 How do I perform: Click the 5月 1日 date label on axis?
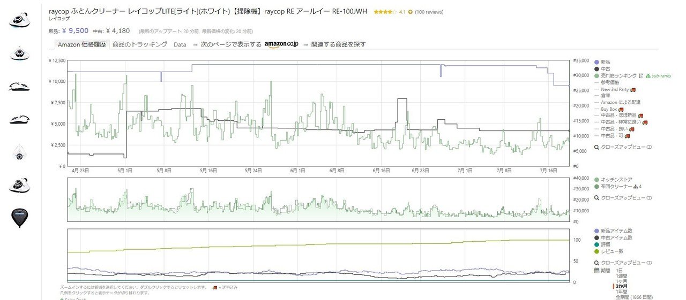pyautogui.click(x=125, y=170)
